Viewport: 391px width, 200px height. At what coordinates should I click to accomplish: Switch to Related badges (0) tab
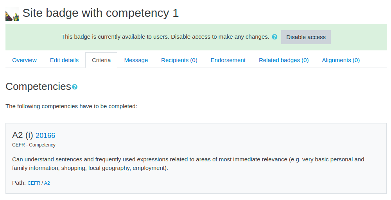[284, 60]
